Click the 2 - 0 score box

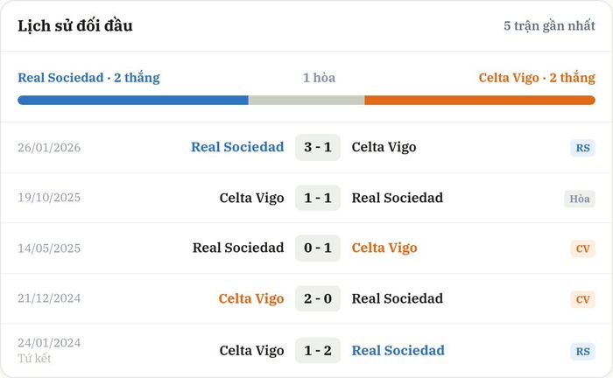tap(318, 298)
